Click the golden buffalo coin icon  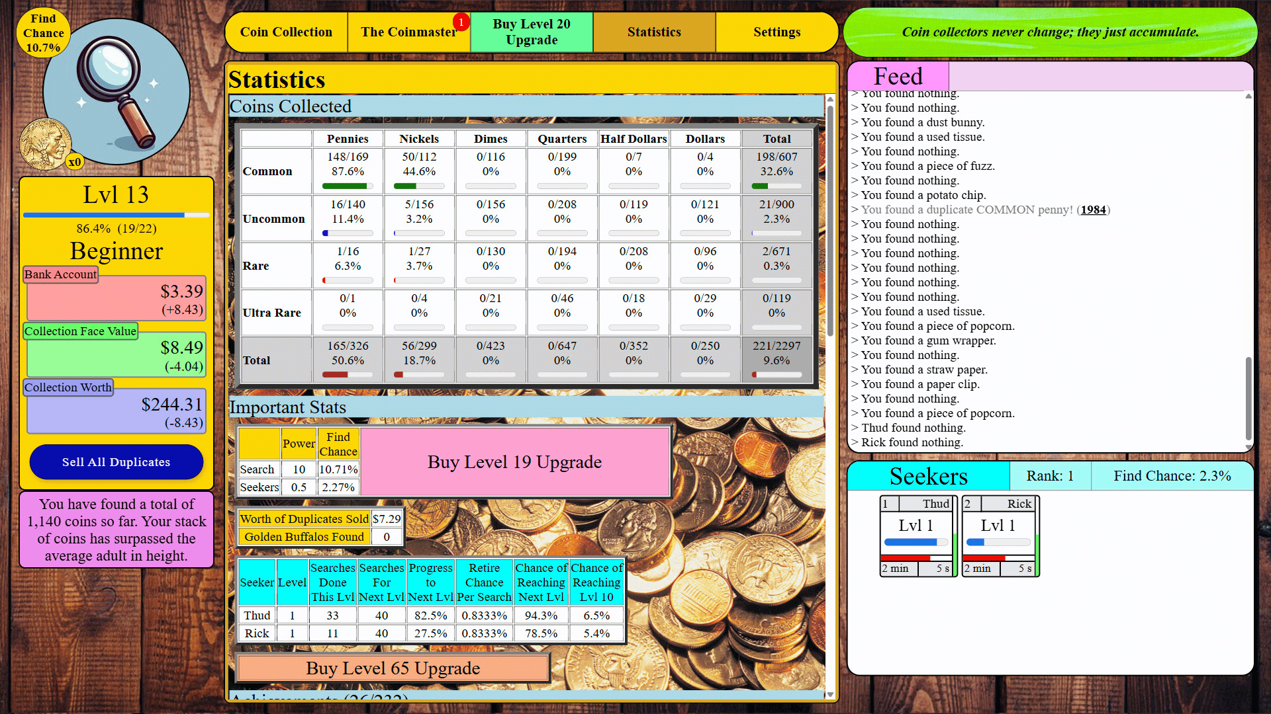click(45, 143)
